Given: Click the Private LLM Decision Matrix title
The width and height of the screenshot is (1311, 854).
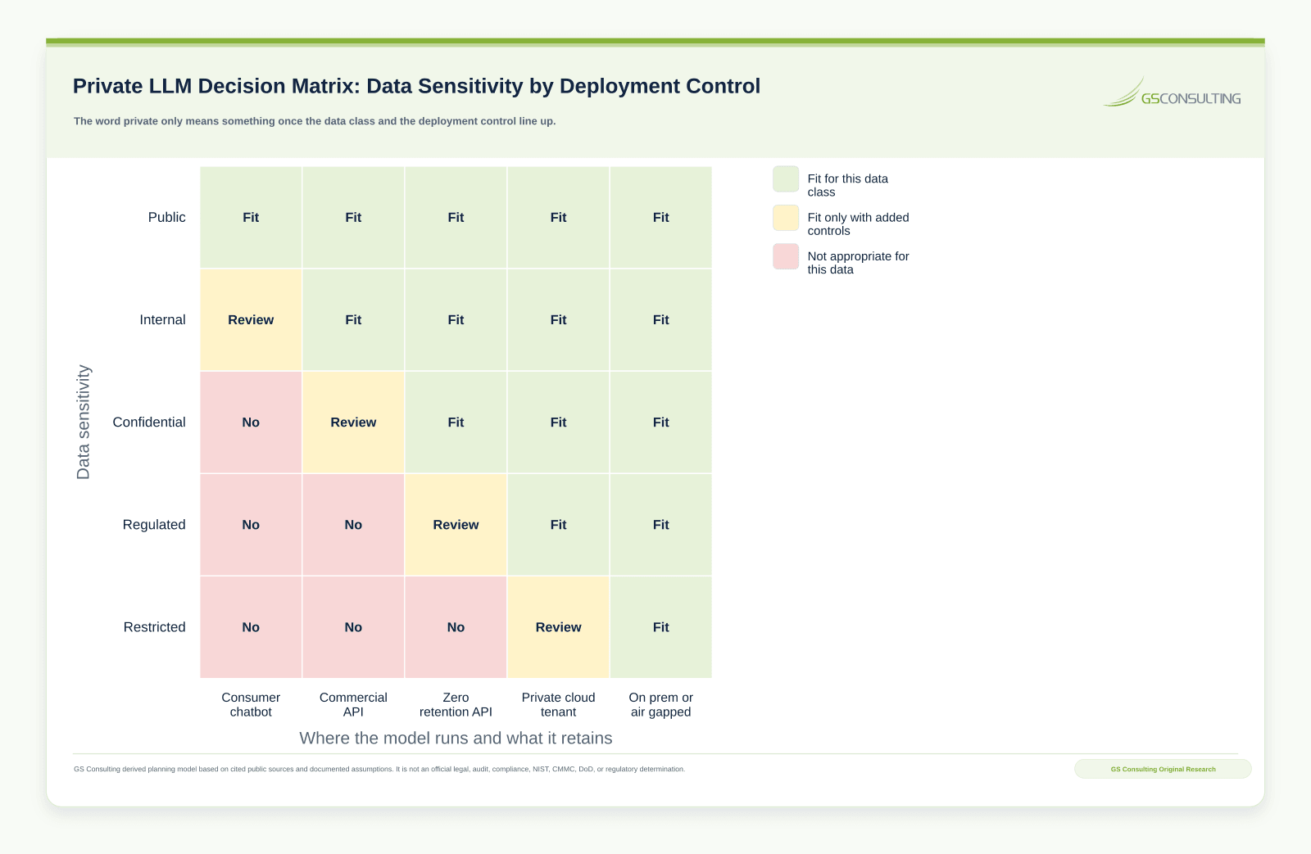Looking at the screenshot, I should (x=416, y=86).
